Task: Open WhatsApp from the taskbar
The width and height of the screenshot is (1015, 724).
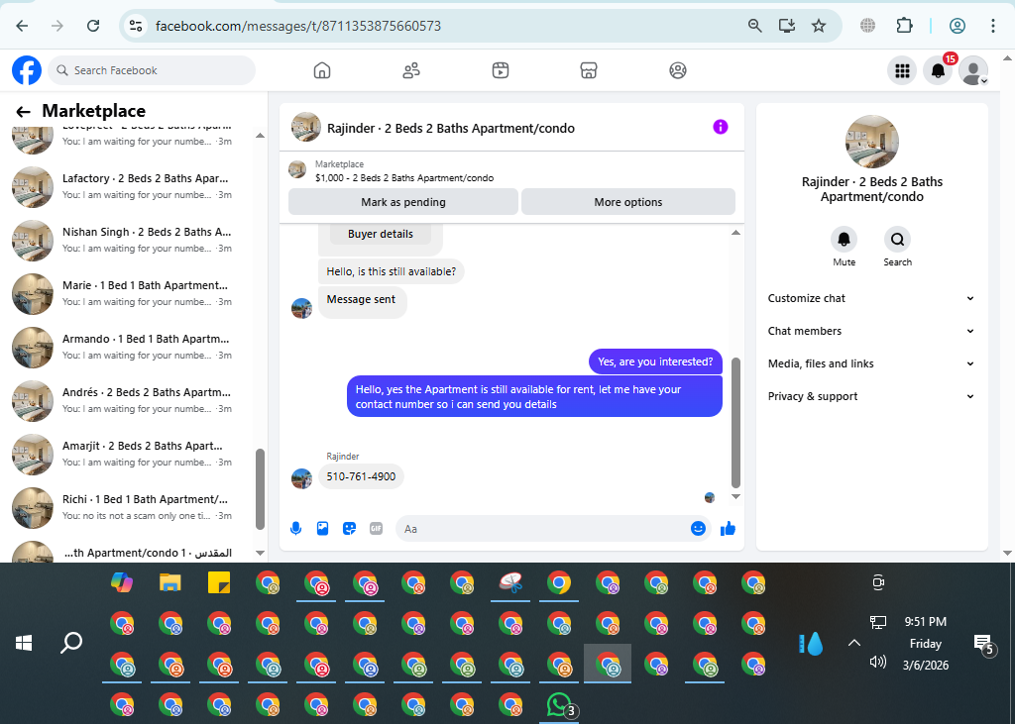Action: tap(559, 705)
